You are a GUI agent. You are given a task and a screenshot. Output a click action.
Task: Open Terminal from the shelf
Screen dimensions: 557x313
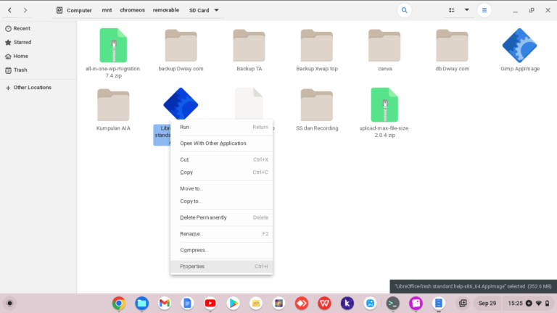(x=393, y=304)
